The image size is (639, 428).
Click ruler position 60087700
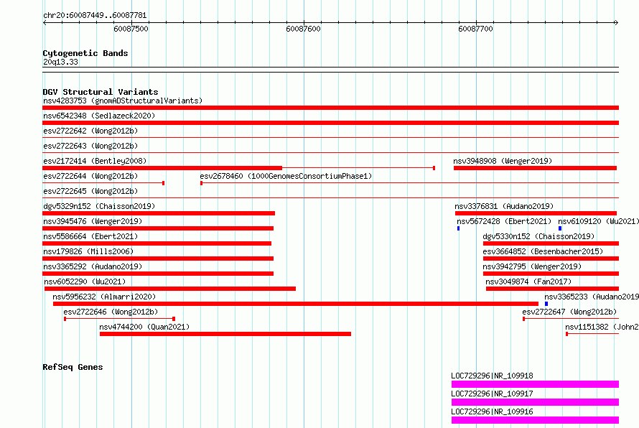(475, 29)
